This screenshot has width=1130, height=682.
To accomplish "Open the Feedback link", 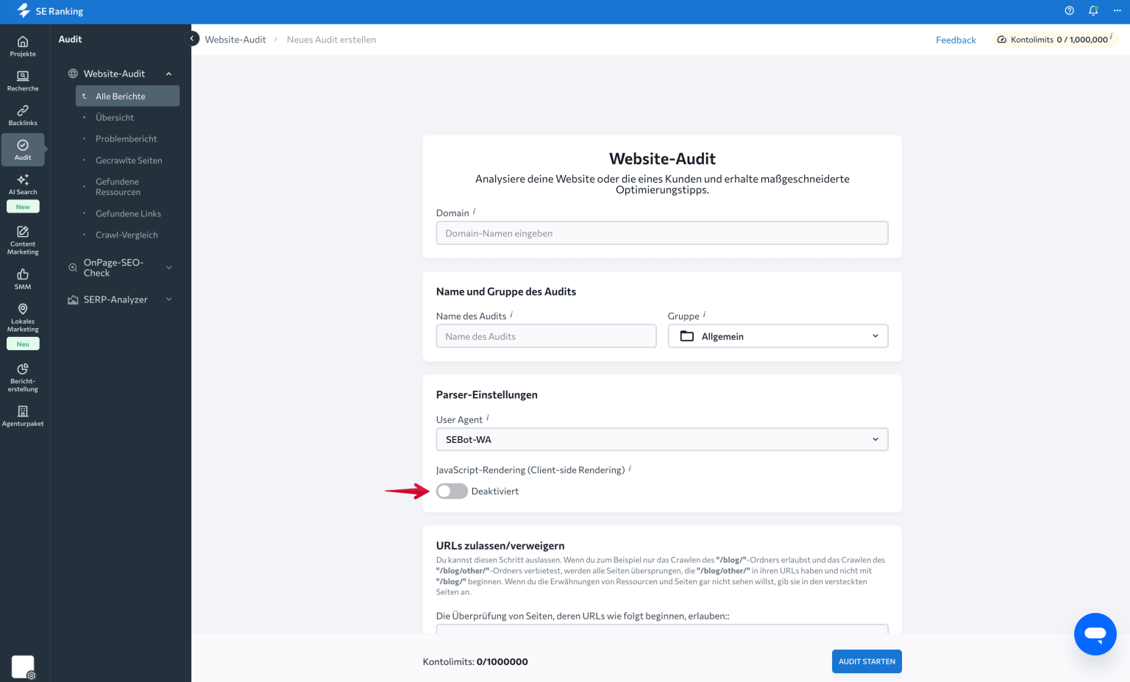I will 956,40.
